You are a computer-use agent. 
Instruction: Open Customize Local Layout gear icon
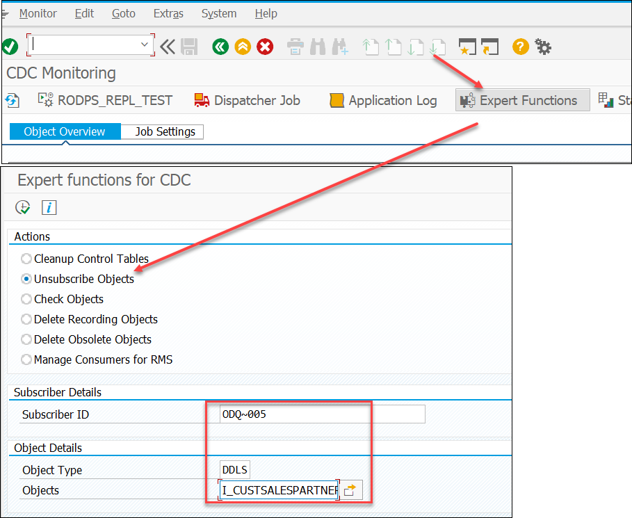(543, 47)
